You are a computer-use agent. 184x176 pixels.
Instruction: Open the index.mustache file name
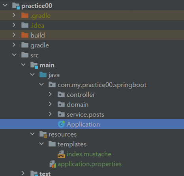pyautogui.click(x=89, y=154)
